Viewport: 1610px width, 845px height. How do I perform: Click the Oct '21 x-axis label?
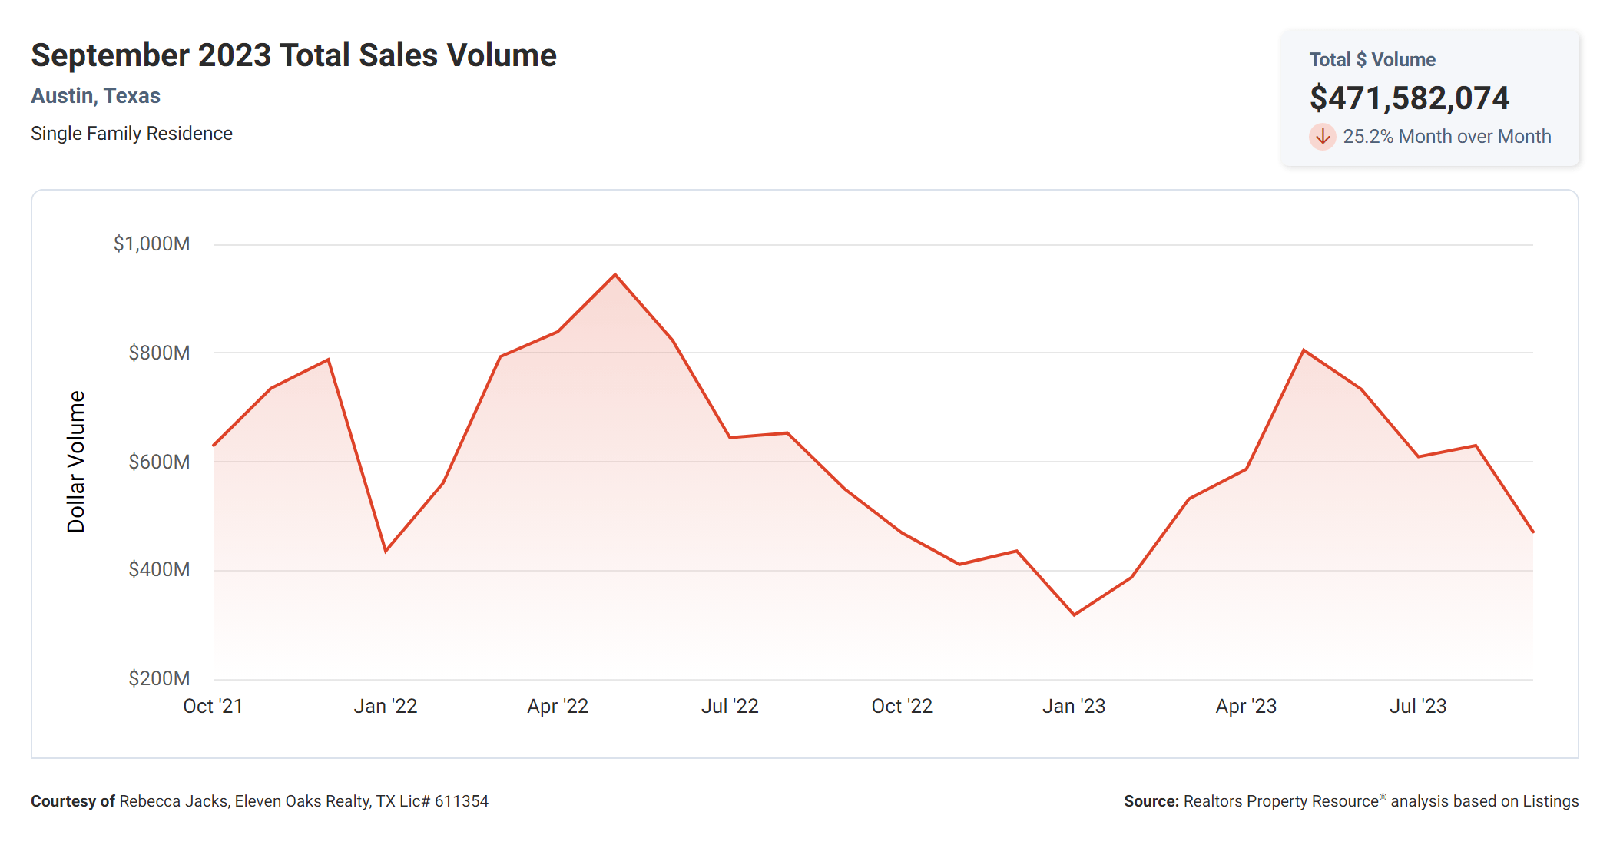[x=213, y=706]
